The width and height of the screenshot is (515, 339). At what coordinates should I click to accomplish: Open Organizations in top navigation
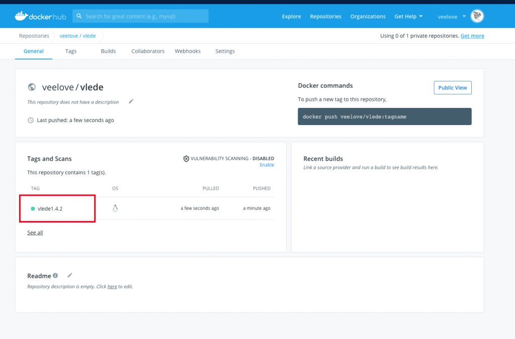[368, 17]
